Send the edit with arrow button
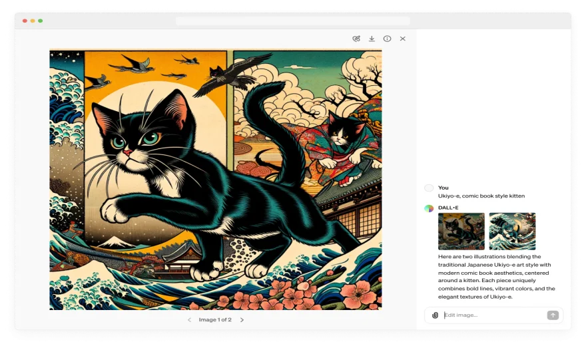This screenshot has width=586, height=342. pyautogui.click(x=553, y=315)
